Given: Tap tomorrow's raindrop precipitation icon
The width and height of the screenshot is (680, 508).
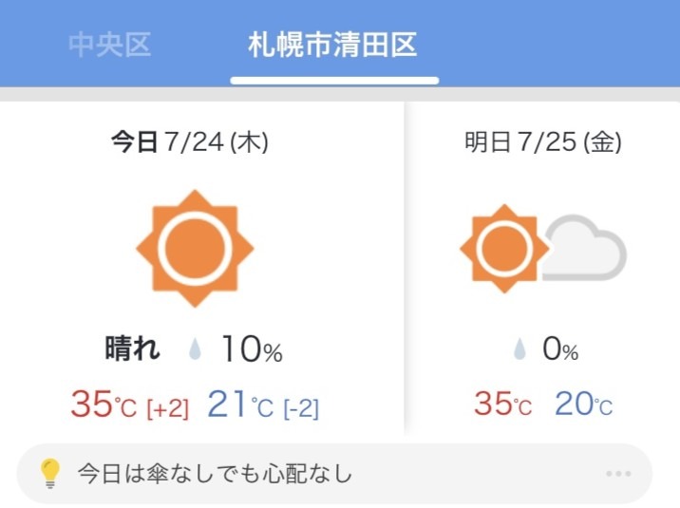Looking at the screenshot, I should click(519, 350).
